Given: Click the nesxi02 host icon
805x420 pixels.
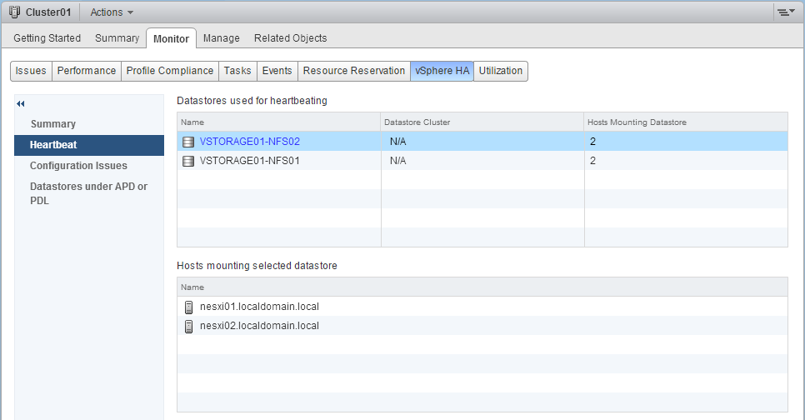Looking at the screenshot, I should pos(188,326).
